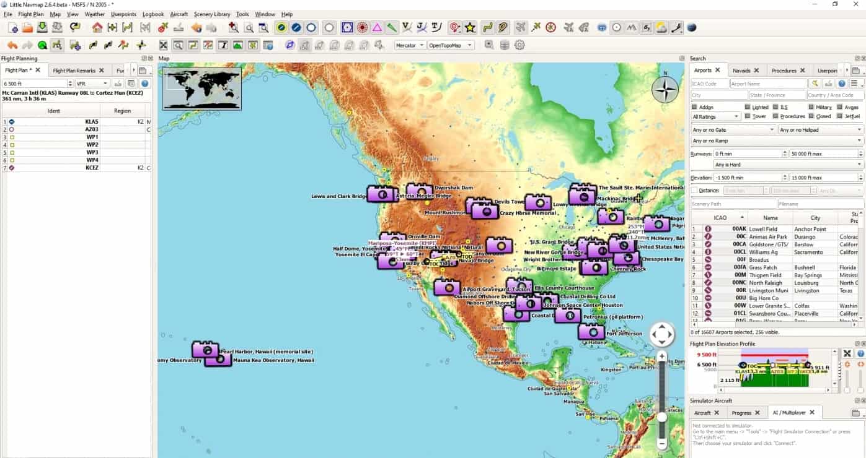This screenshot has height=458, width=866.
Task: Toggle the weather sun-cloud icon
Action: pyautogui.click(x=661, y=27)
